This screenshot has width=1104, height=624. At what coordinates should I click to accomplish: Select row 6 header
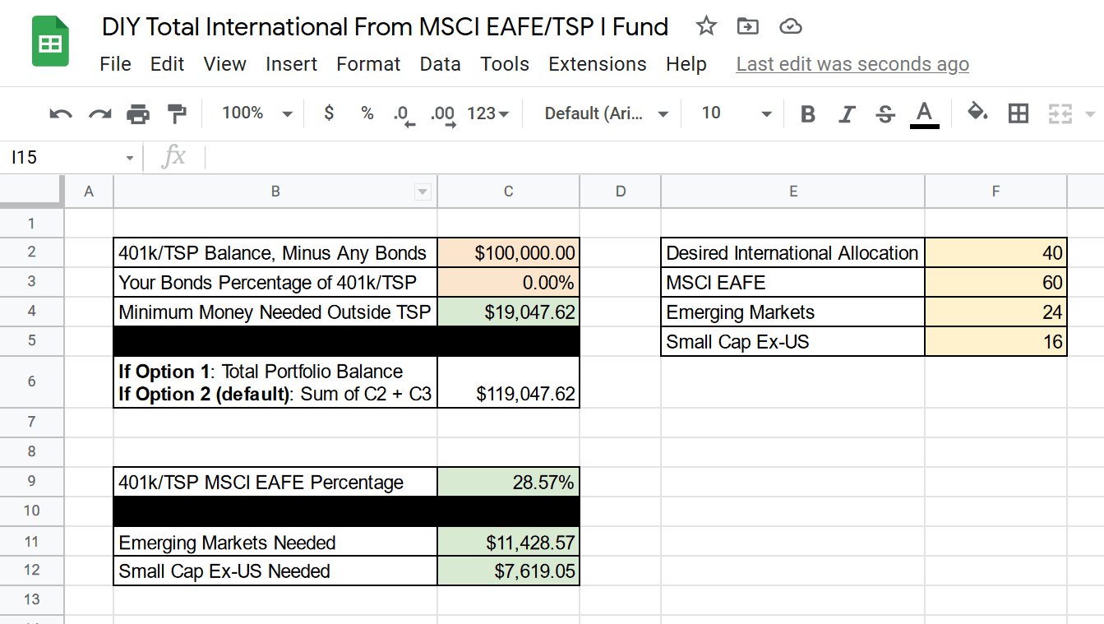pyautogui.click(x=32, y=381)
